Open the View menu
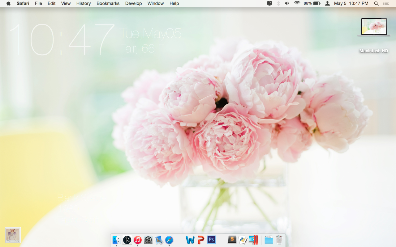This screenshot has height=247, width=396. coord(66,3)
